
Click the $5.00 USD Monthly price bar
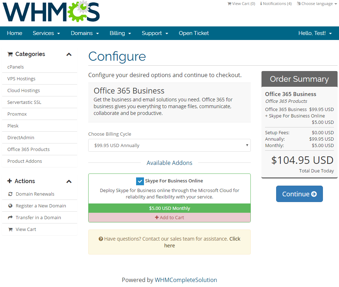[169, 208]
